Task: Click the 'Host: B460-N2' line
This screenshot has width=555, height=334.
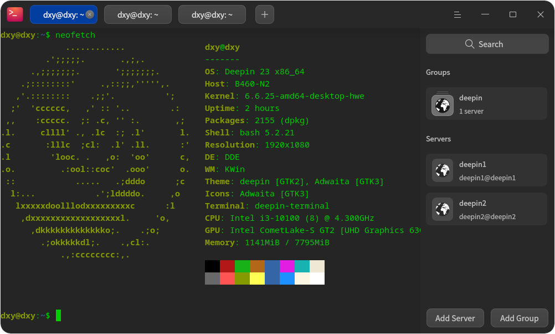Action: 237,84
